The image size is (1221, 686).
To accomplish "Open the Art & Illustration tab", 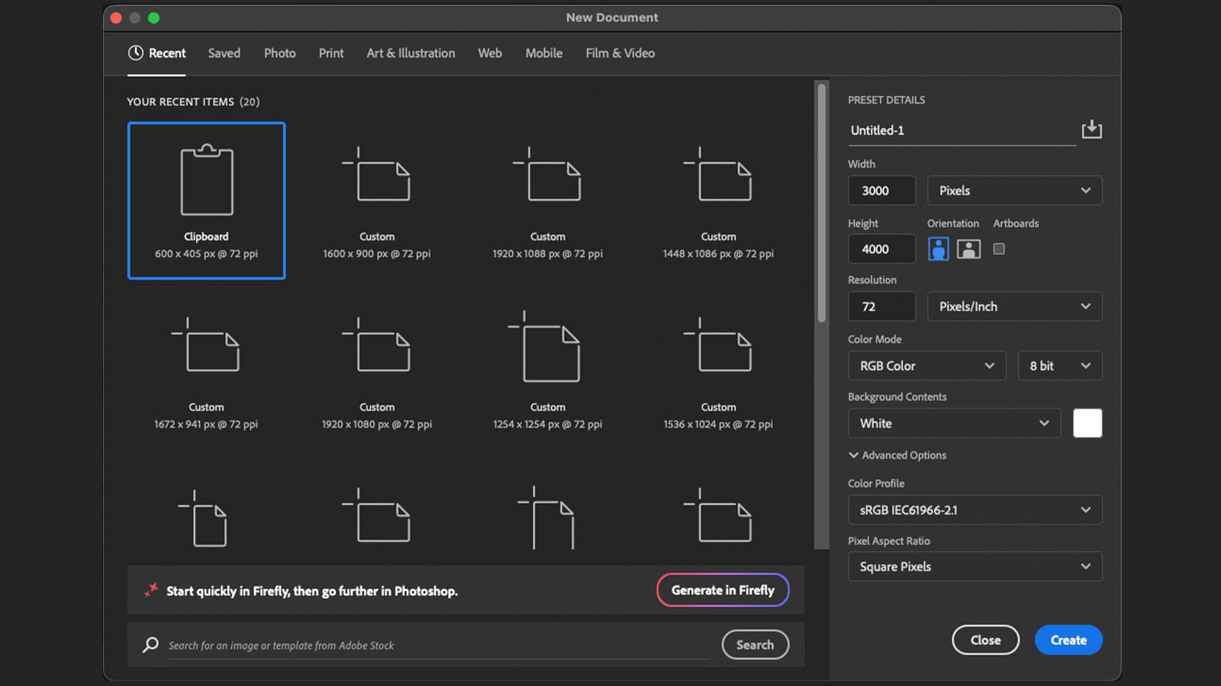I will (411, 53).
